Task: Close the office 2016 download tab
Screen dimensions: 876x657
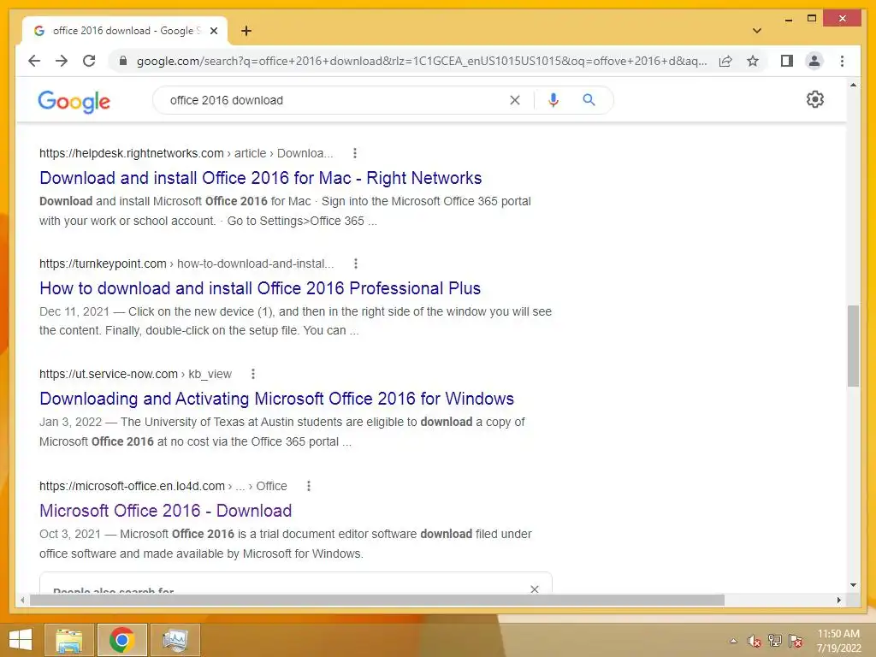Action: [x=213, y=31]
